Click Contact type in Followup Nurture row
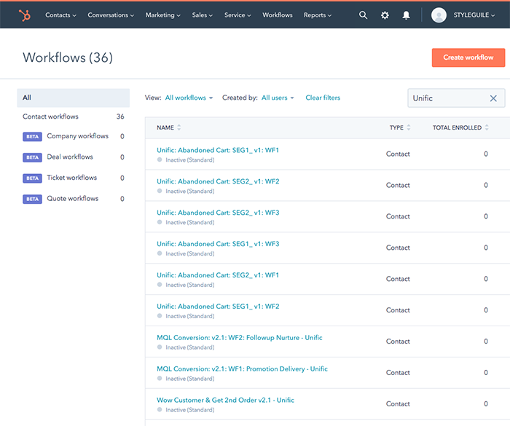Screen dimensions: 510x426 [x=398, y=341]
